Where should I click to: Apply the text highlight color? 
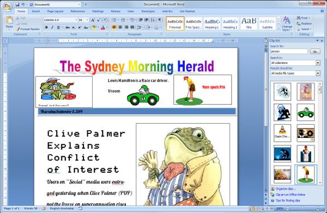click(94, 27)
